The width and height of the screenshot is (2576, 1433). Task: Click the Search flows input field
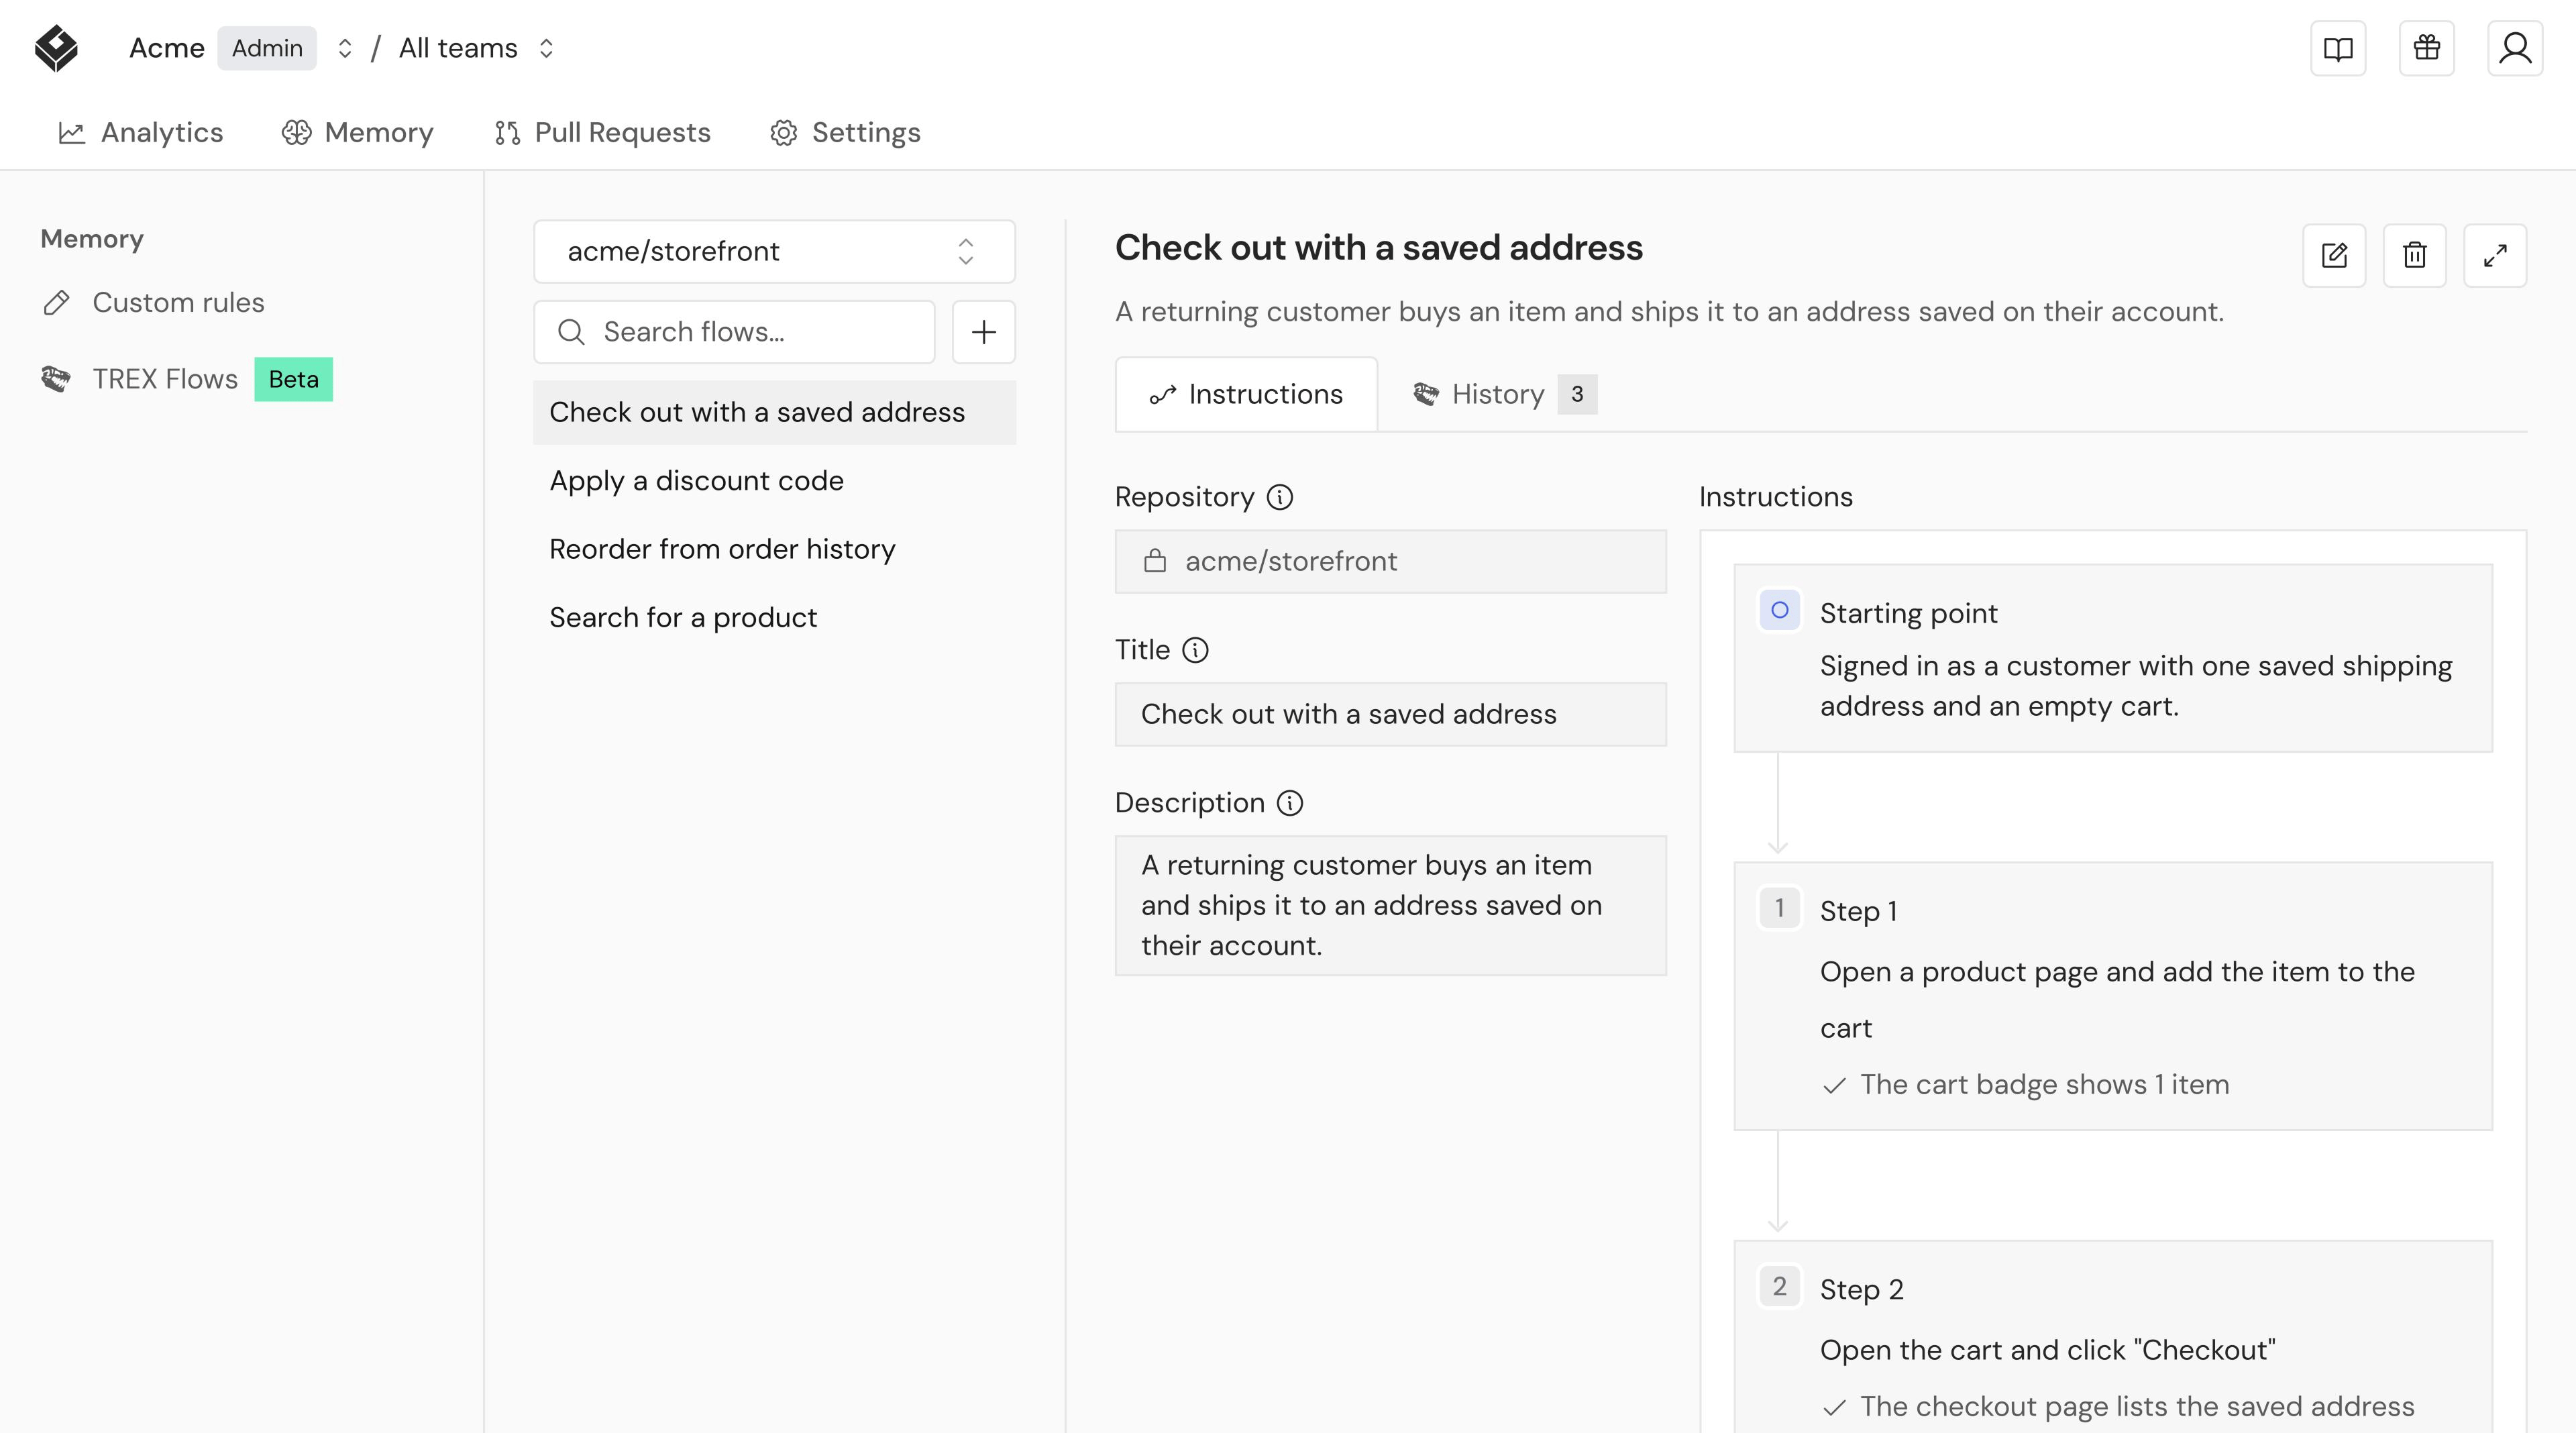(734, 332)
